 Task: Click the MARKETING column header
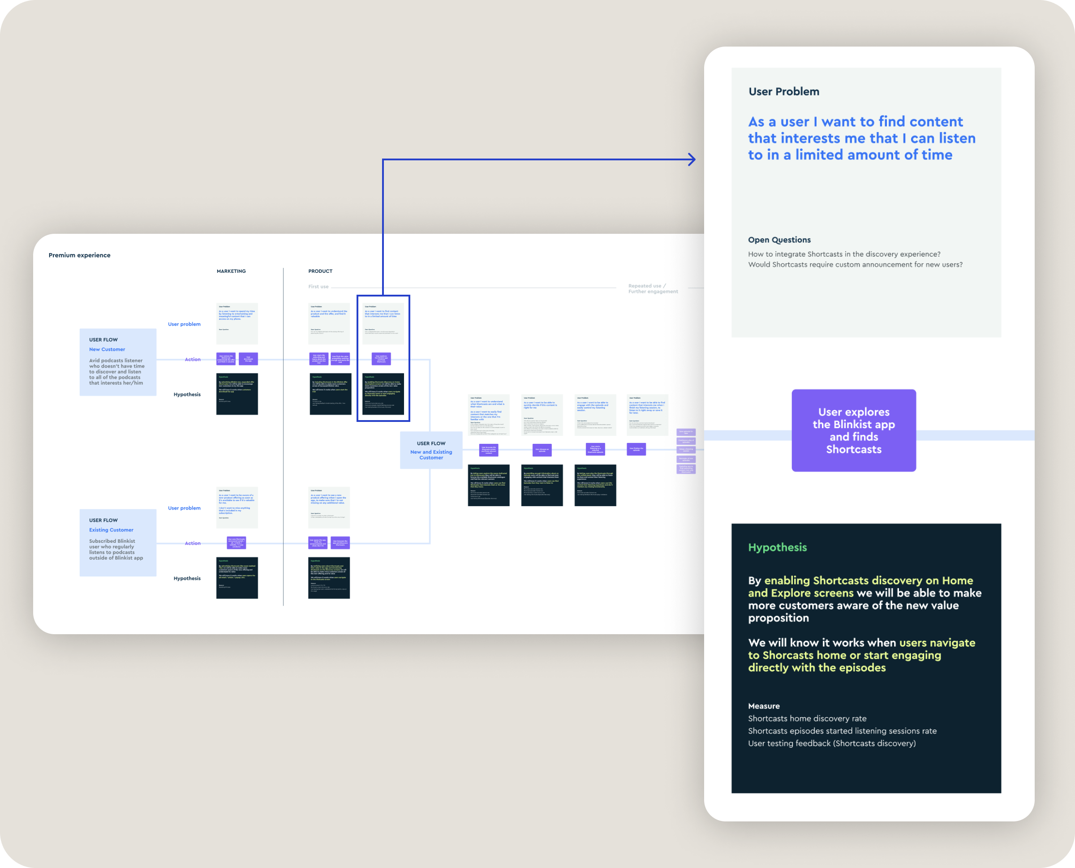click(x=231, y=271)
